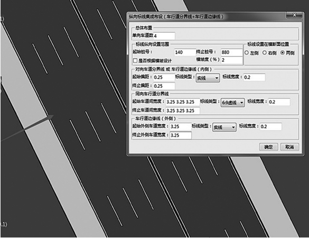
Task: Click the 取消 button
Action: pos(289,147)
